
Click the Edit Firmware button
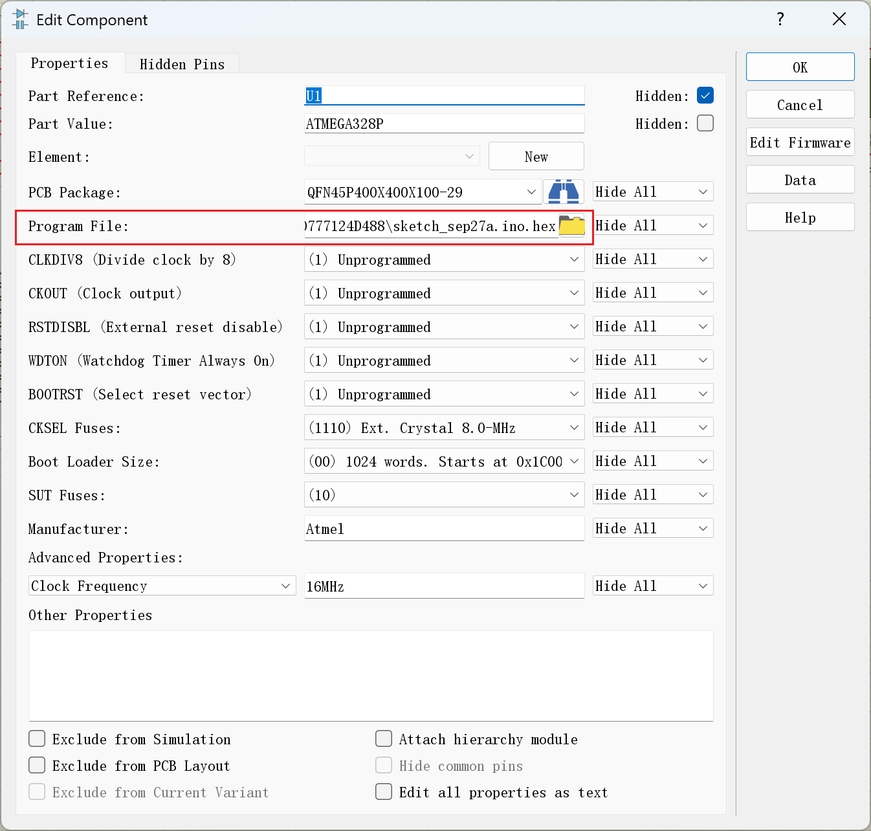click(x=800, y=142)
